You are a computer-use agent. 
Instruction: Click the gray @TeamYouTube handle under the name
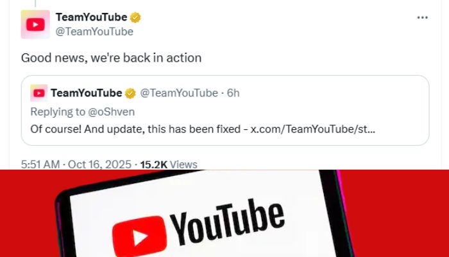click(94, 31)
